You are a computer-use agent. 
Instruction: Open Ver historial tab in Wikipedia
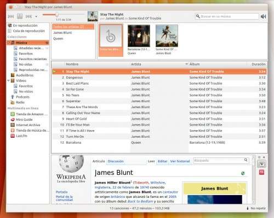click(180, 161)
